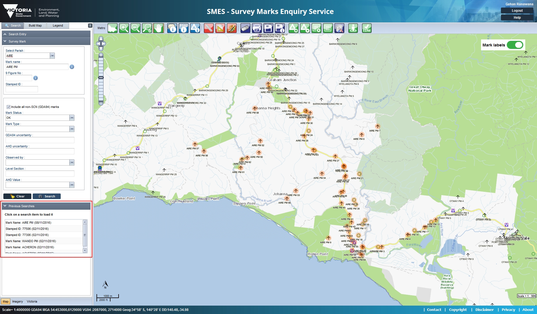Open the Observed by dropdown
Viewport: 537px width, 314px height.
click(x=72, y=162)
